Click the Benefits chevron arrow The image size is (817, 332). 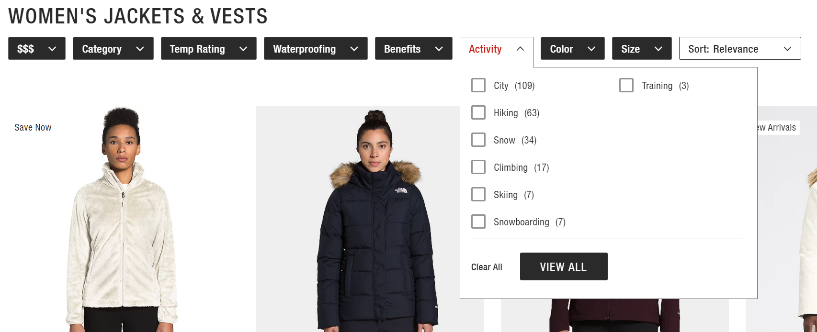coord(439,49)
